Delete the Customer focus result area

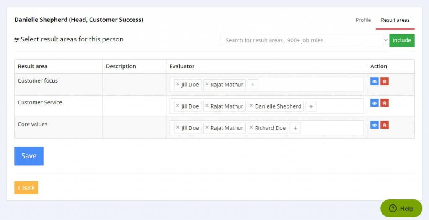point(384,81)
